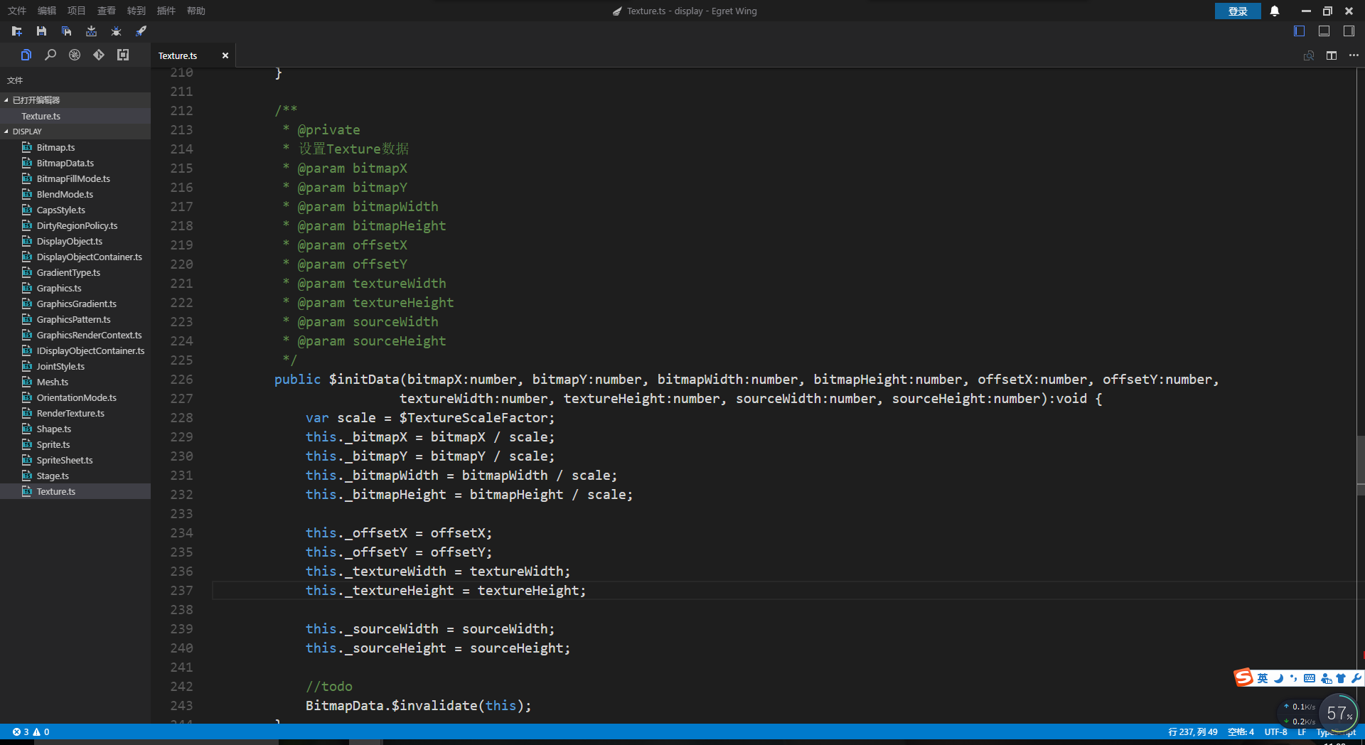Open the 编辑 menu

(x=47, y=11)
